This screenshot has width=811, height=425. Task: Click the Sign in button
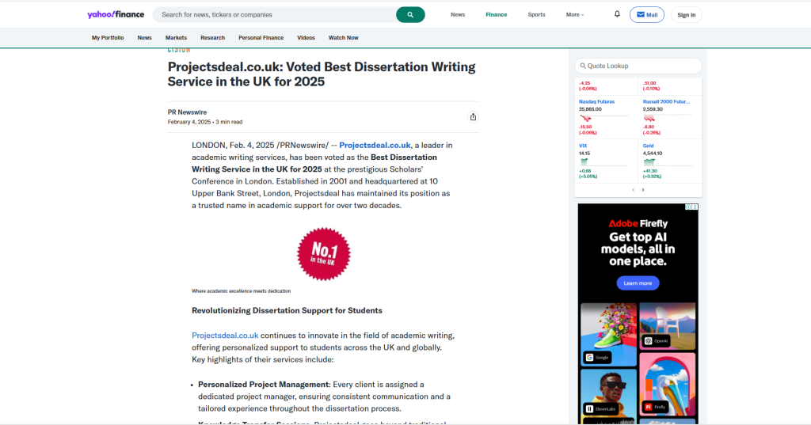[686, 14]
